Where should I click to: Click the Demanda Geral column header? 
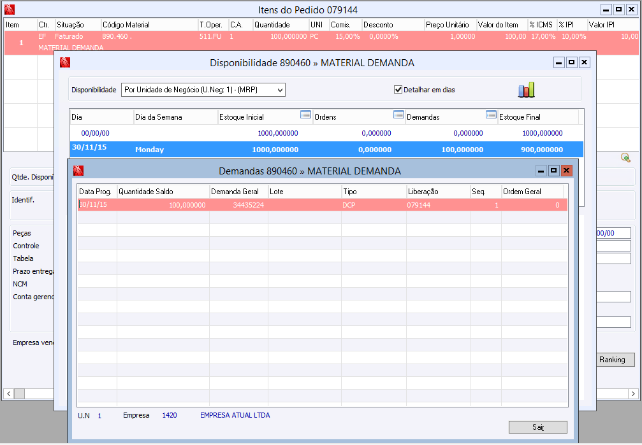(x=238, y=192)
